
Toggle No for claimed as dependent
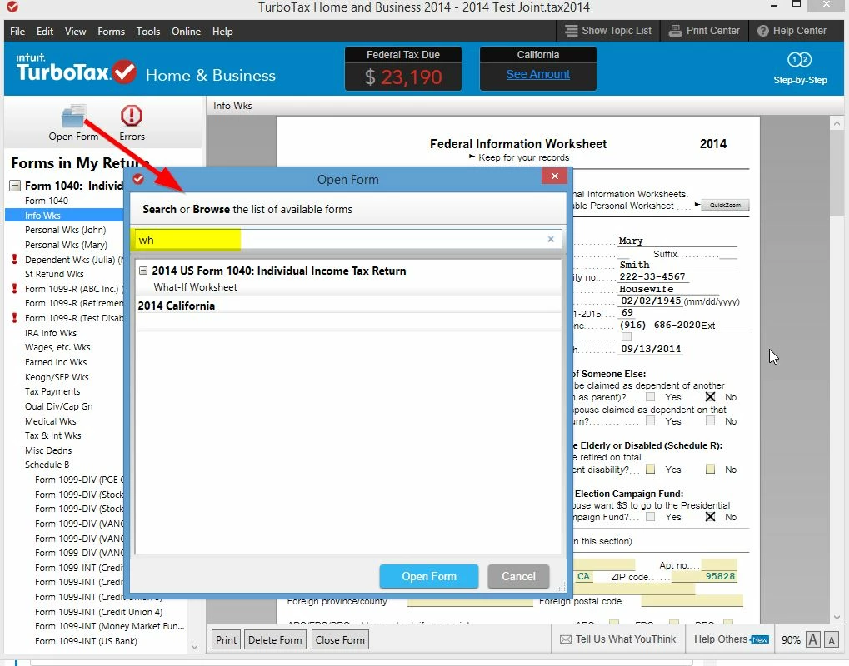point(711,396)
